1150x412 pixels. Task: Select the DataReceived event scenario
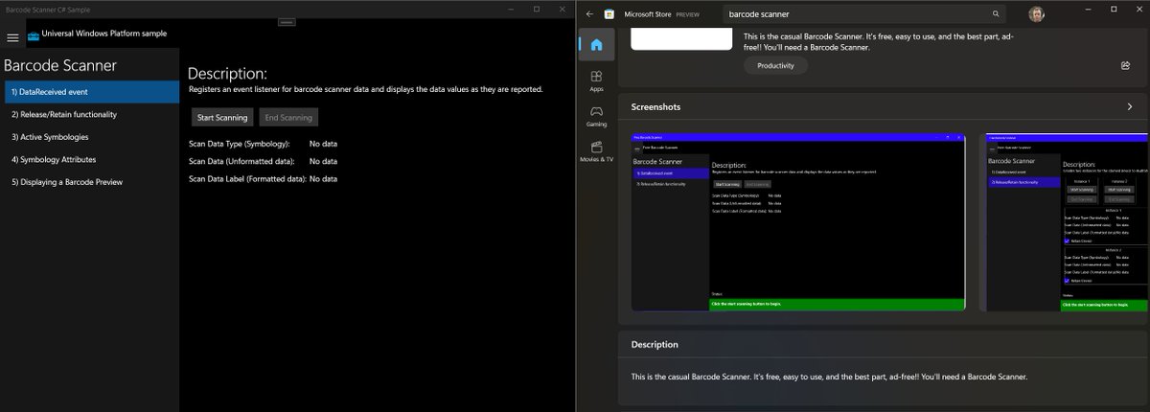(x=90, y=92)
